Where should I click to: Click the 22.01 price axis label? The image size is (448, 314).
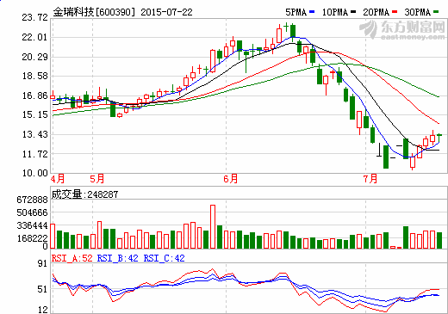(x=34, y=37)
